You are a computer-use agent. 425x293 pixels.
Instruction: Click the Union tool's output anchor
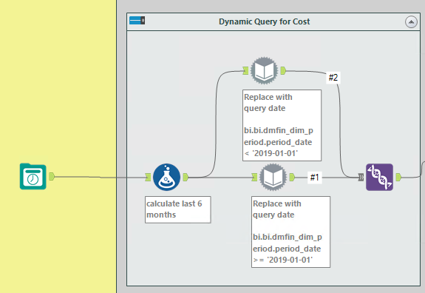(x=398, y=178)
